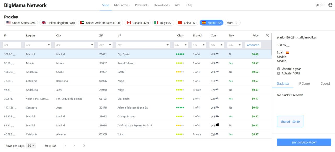Open the Payments page
The height and width of the screenshot is (152, 335).
(x=142, y=5)
